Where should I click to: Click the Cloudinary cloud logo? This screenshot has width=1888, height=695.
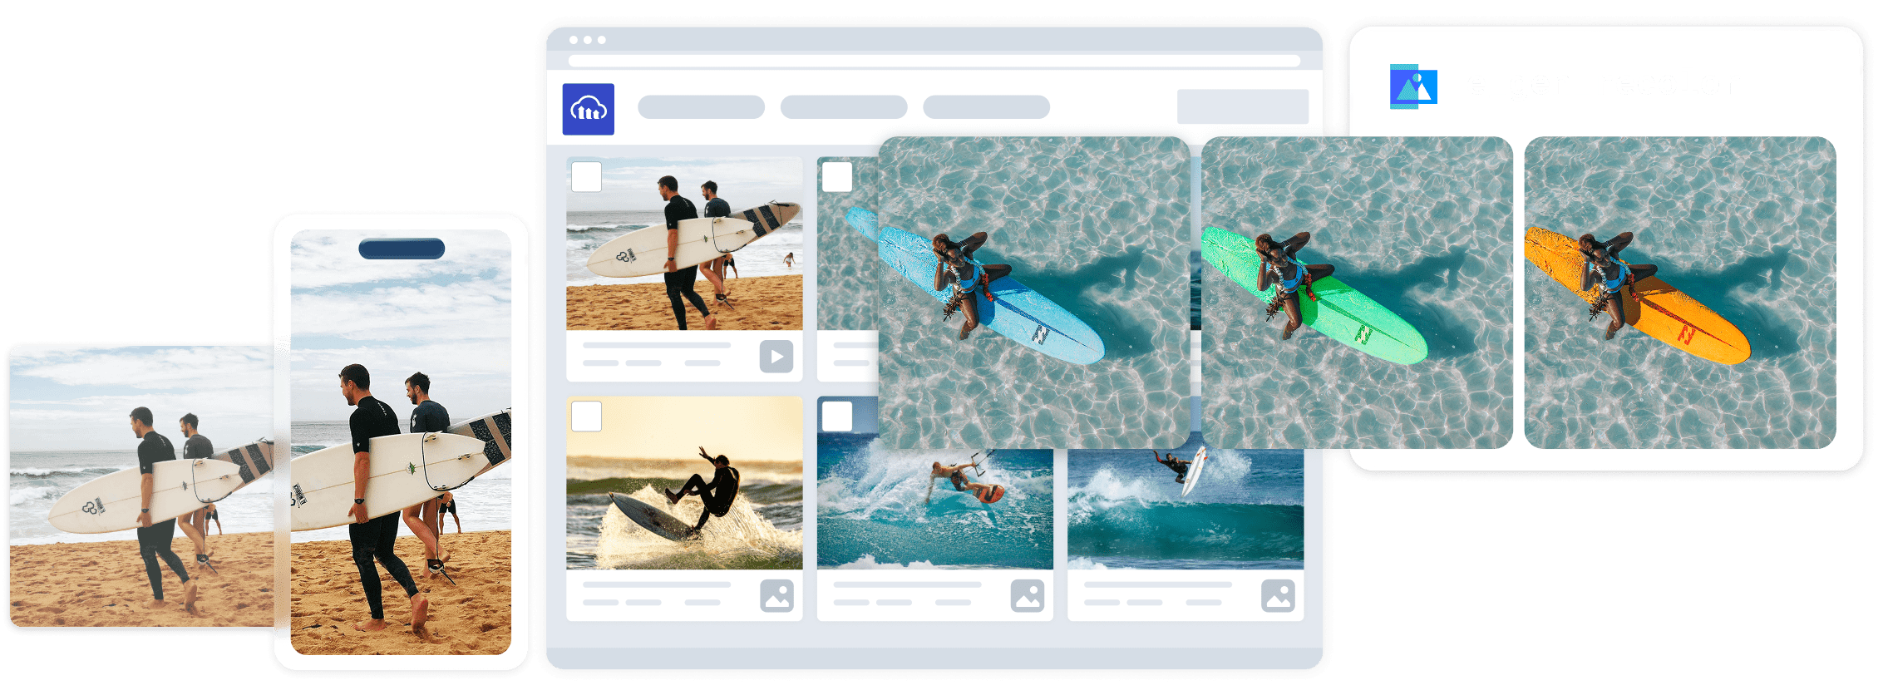(x=588, y=109)
